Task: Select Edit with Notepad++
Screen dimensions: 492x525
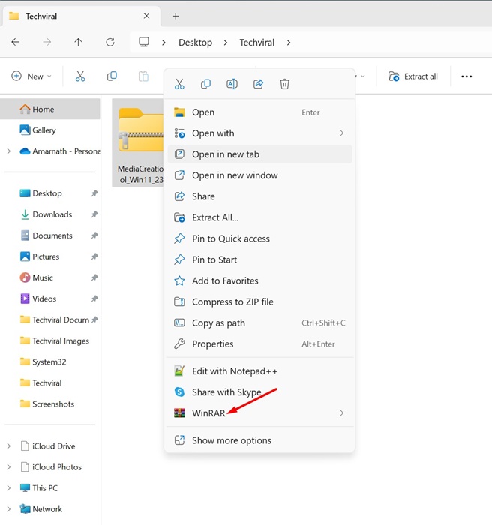Action: pyautogui.click(x=259, y=371)
